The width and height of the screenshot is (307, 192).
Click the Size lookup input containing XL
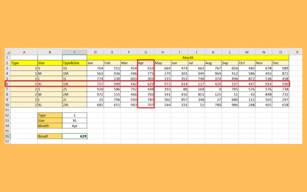(74, 120)
